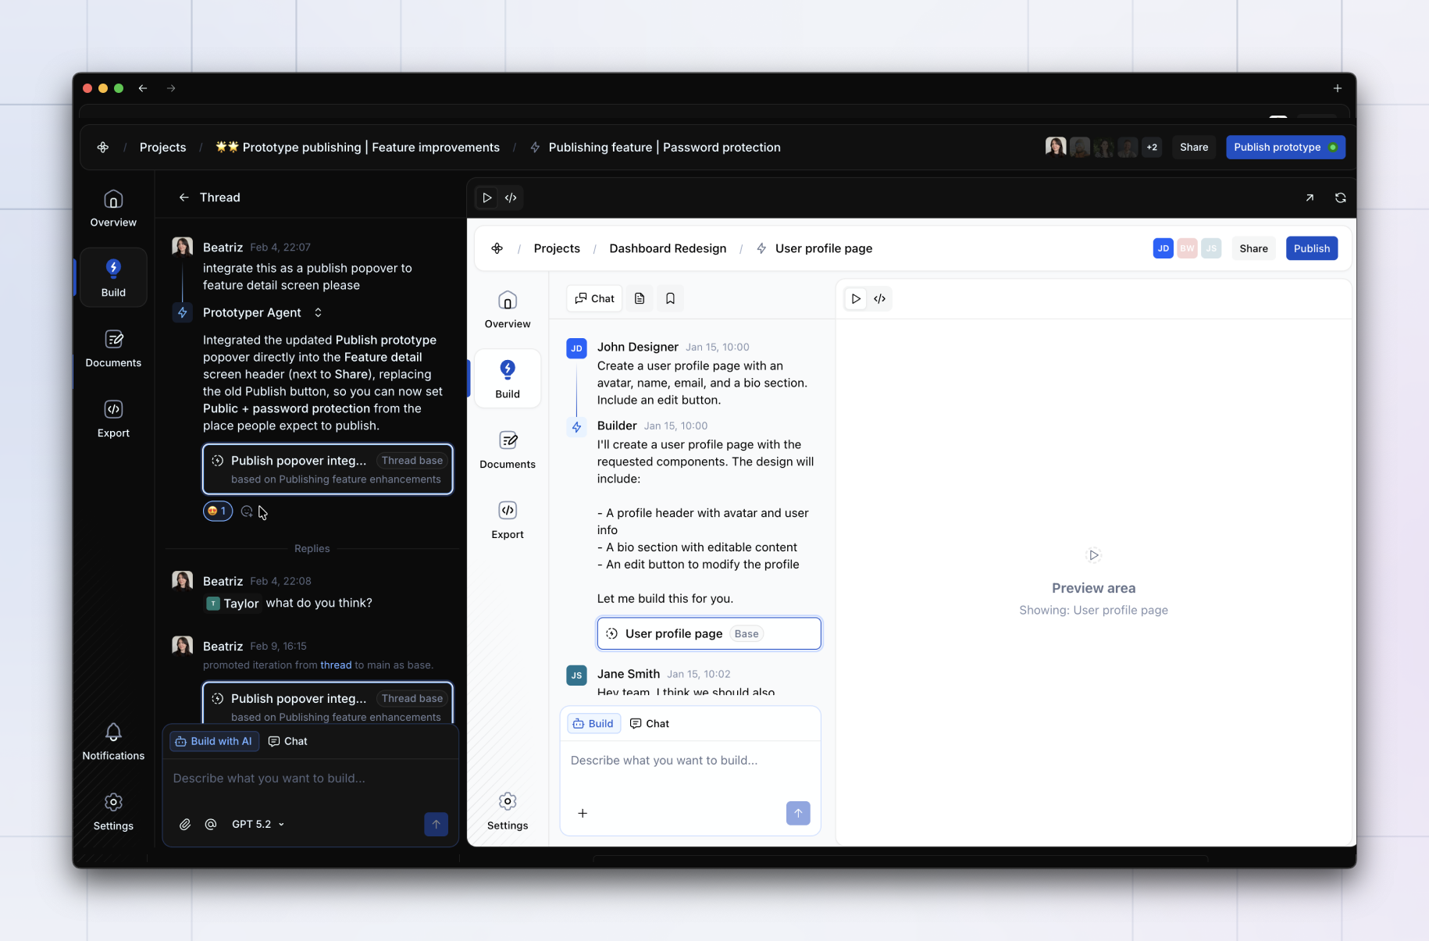The image size is (1429, 941).
Task: Open the User profile page Base iteration card
Action: pos(709,633)
